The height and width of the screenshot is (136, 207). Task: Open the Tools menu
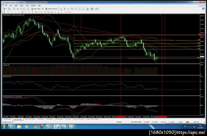[27, 6]
